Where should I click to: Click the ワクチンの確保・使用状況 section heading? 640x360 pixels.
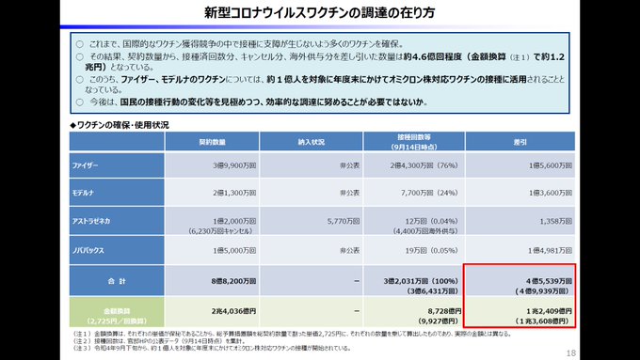point(120,125)
